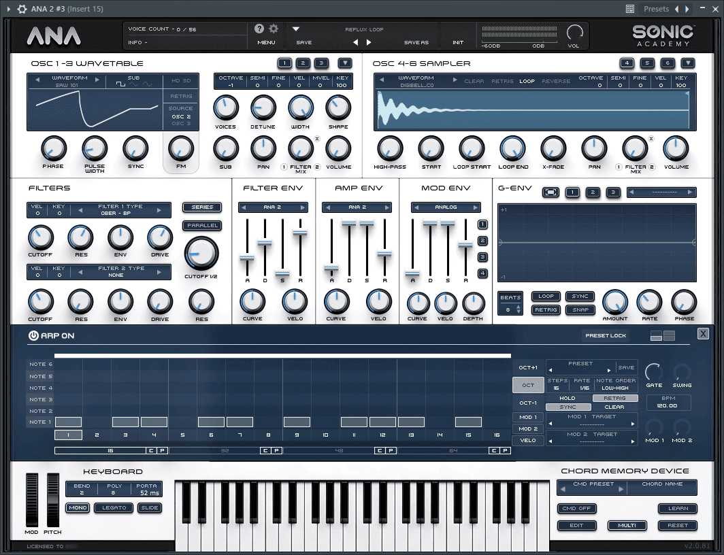Select next oscillator waveform arrow

point(97,80)
